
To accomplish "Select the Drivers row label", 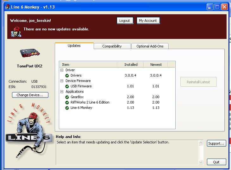I will (x=76, y=75).
